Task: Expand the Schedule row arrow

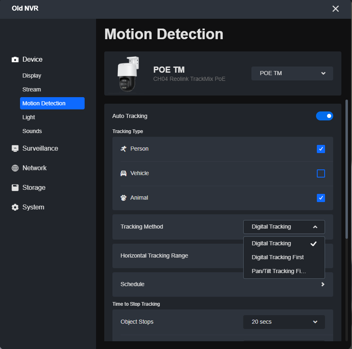Action: tap(323, 284)
